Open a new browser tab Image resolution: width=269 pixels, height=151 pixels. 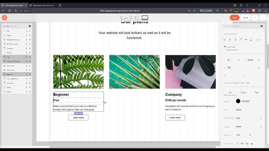(x=60, y=5)
